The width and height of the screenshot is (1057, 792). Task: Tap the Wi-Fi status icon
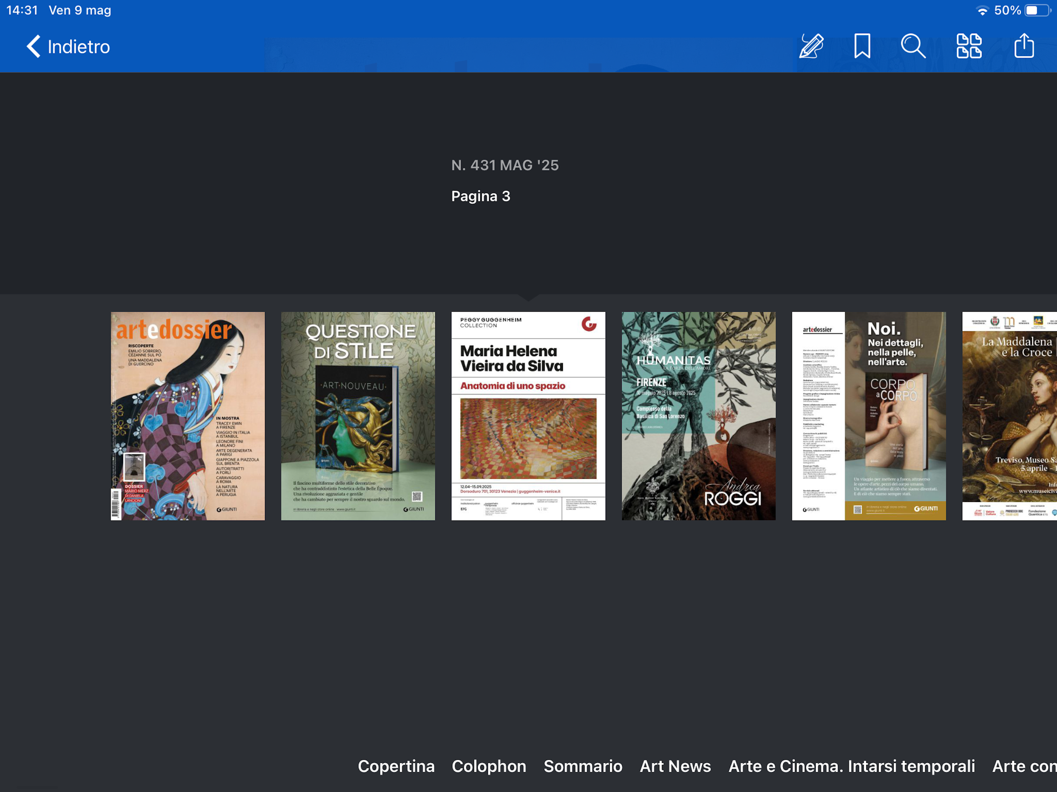982,10
